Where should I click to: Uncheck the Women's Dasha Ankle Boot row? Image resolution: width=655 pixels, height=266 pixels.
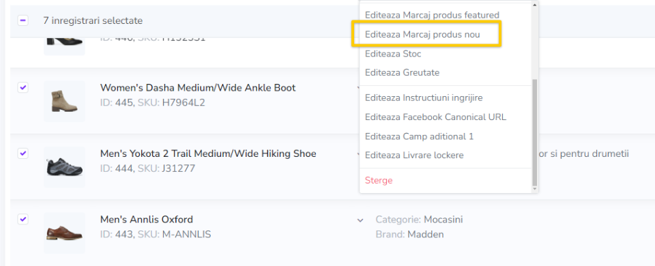pyautogui.click(x=23, y=88)
